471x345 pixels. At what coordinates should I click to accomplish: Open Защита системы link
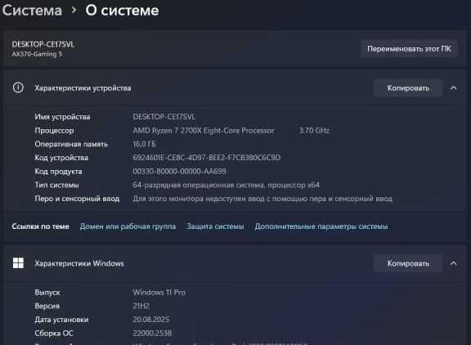[215, 226]
